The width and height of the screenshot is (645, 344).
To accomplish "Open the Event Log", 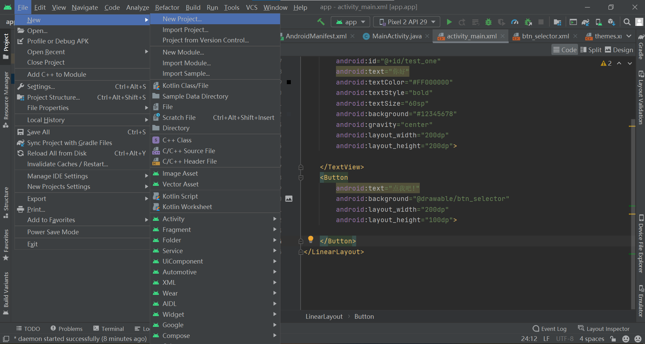I will (549, 329).
